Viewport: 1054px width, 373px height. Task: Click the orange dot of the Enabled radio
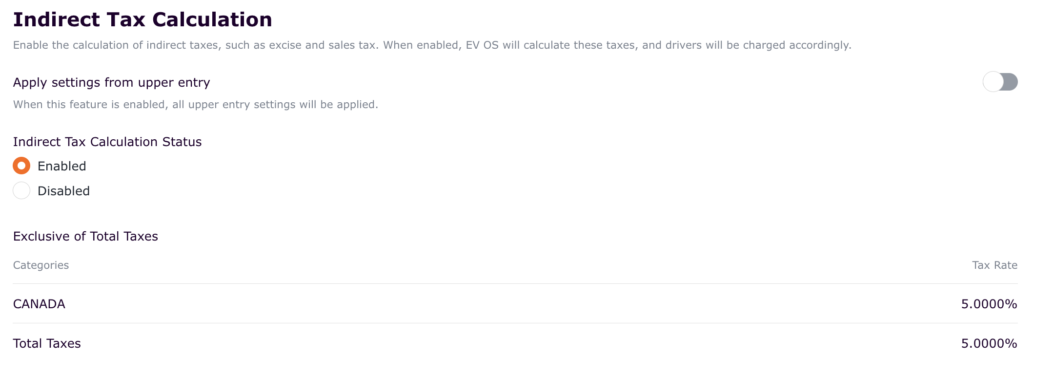pos(21,166)
